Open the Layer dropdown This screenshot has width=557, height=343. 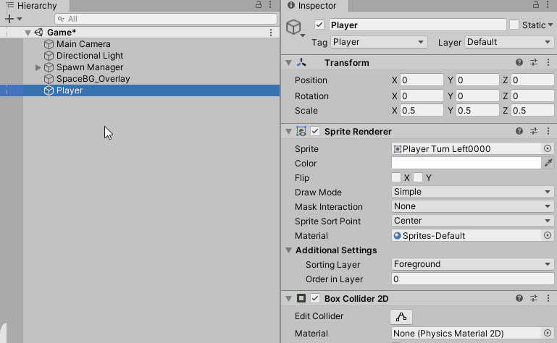(509, 42)
